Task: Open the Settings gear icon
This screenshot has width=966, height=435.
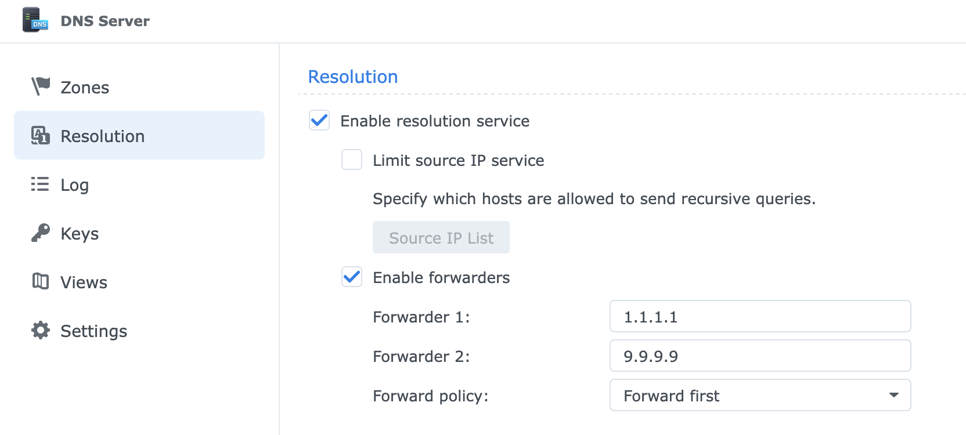Action: [39, 331]
